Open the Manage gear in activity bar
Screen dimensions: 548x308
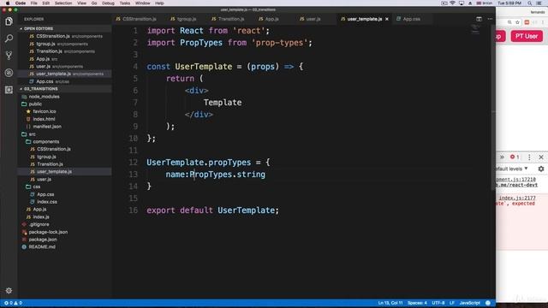[9, 291]
